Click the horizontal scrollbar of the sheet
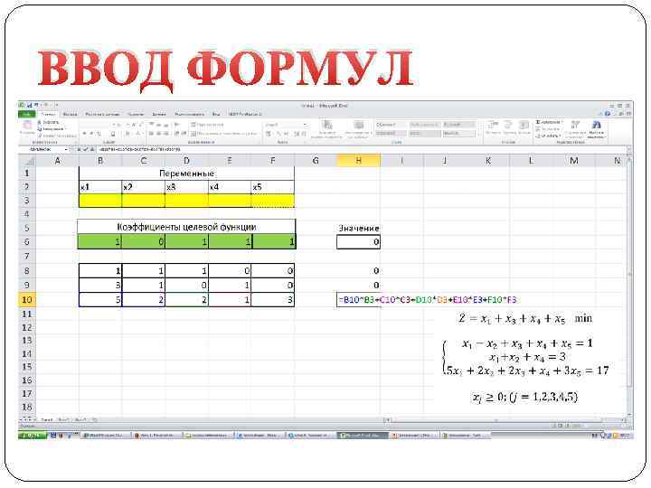651x488 pixels. click(505, 420)
